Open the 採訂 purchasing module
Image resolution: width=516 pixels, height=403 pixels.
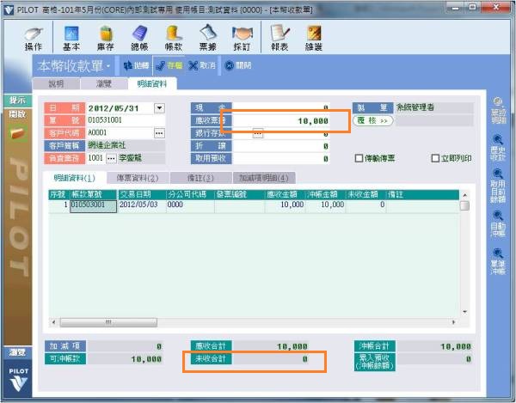click(243, 39)
